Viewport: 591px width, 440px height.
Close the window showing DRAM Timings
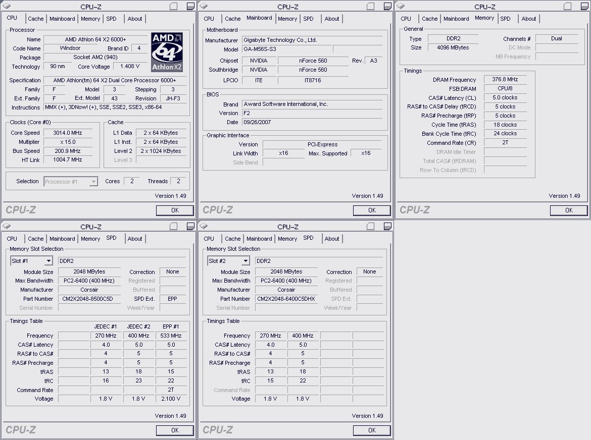tap(585, 6)
